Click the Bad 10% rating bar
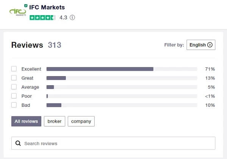The image size is (227, 159). [54, 105]
